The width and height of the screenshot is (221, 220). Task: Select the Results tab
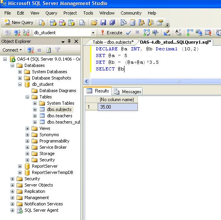(x=98, y=91)
